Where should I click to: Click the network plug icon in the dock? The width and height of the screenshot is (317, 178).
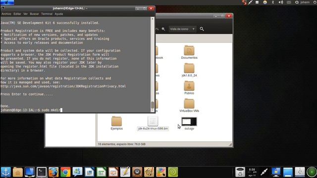pos(264,172)
